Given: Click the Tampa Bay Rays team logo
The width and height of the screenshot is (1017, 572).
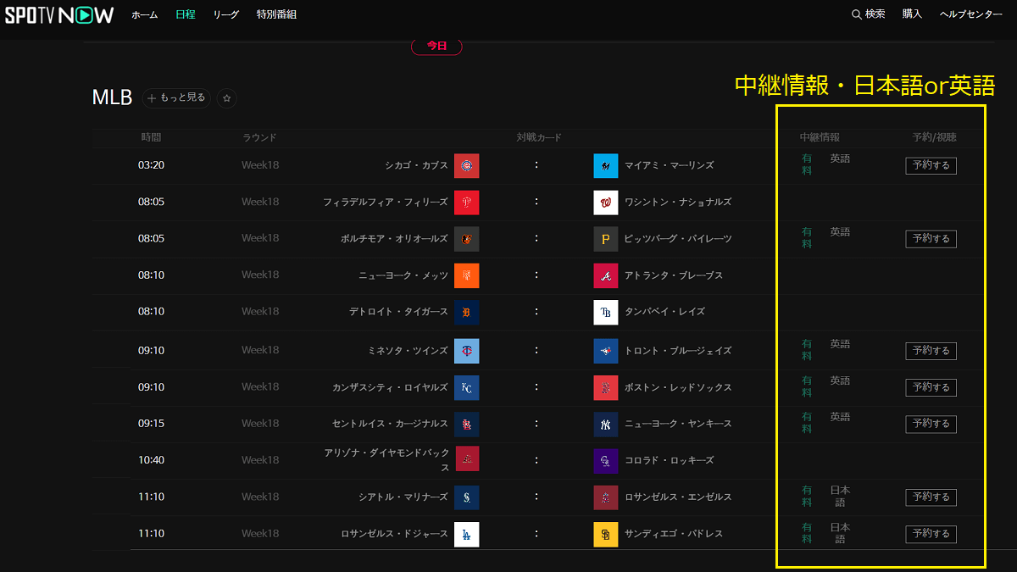Looking at the screenshot, I should click(606, 312).
